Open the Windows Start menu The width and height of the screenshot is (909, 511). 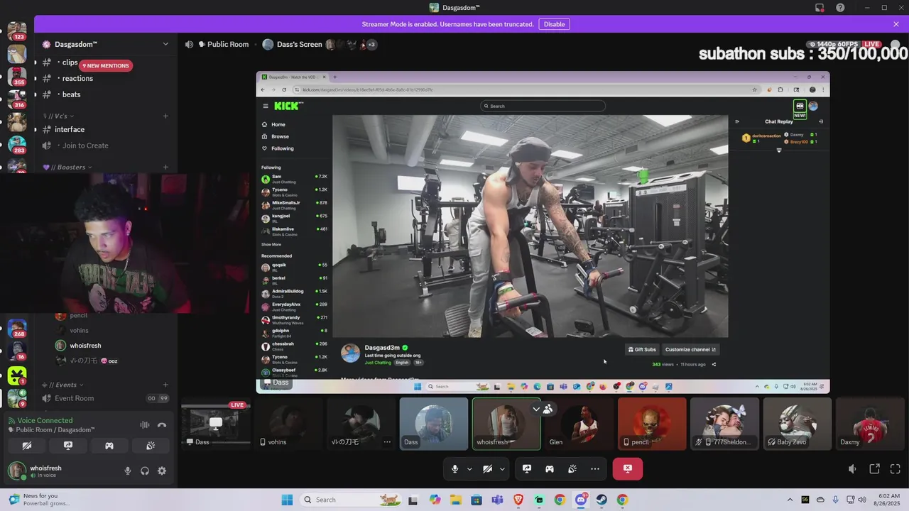(287, 500)
